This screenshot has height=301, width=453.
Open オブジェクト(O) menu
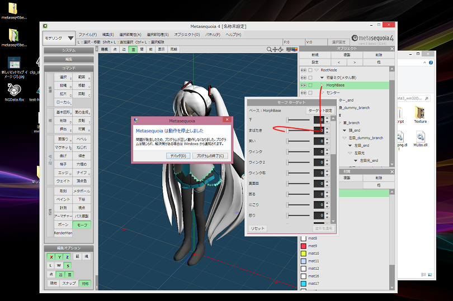(187, 35)
